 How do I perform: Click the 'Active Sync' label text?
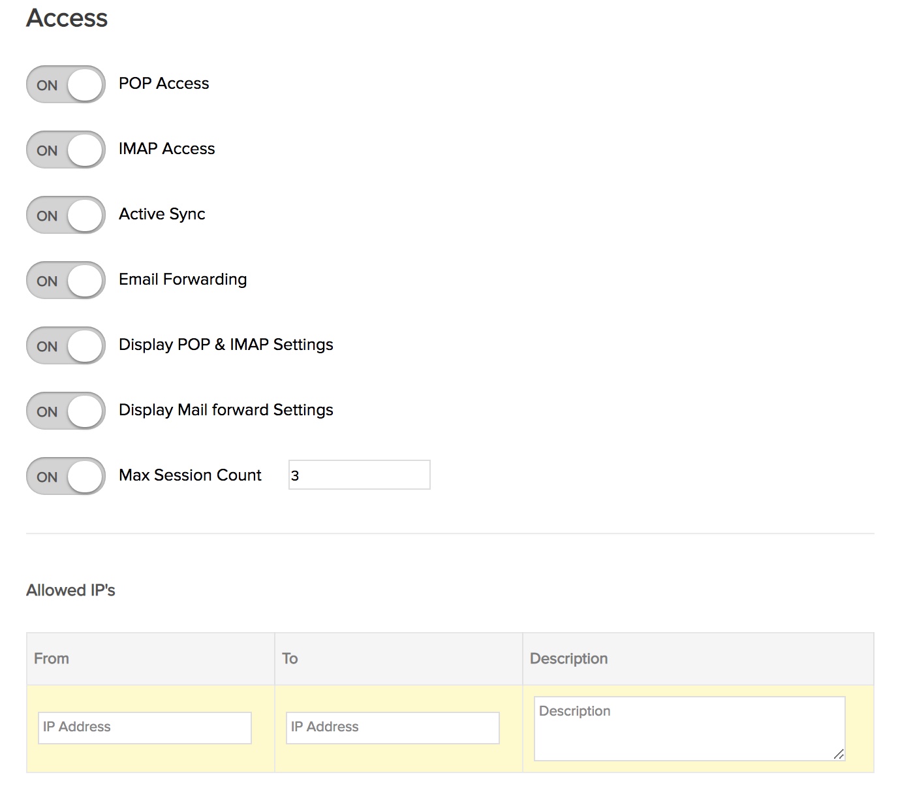(162, 214)
